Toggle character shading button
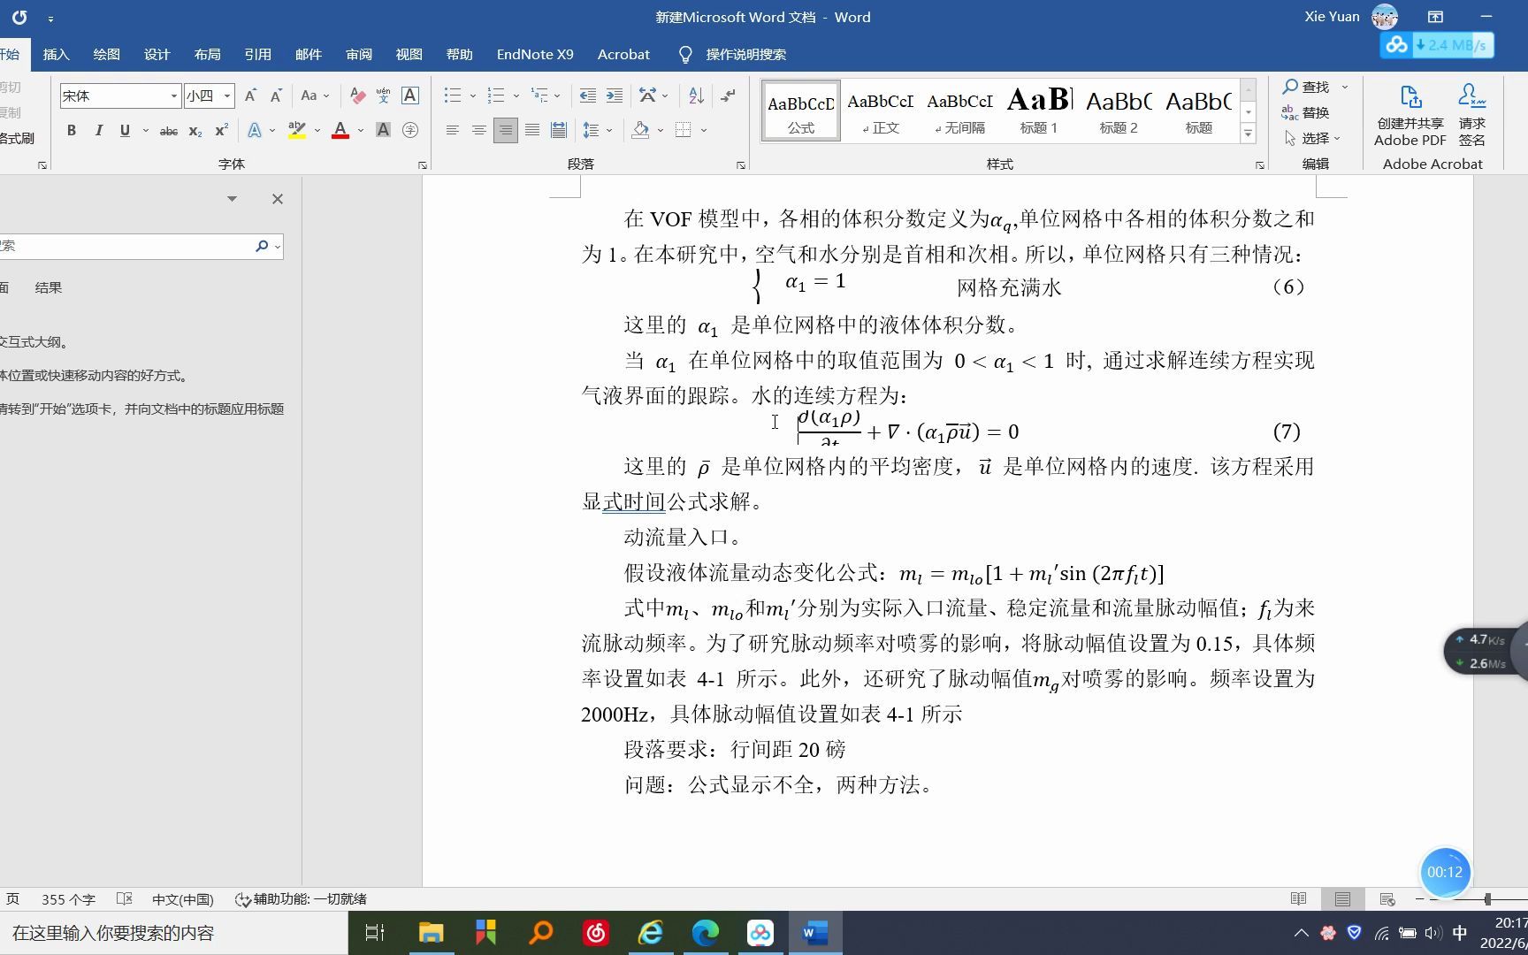The width and height of the screenshot is (1528, 955). (x=383, y=130)
